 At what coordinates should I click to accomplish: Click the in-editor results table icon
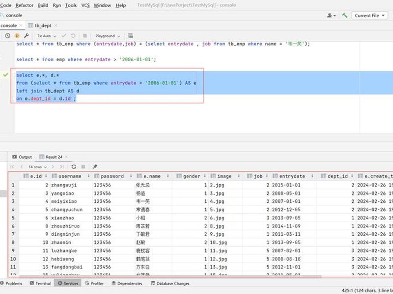(130, 35)
